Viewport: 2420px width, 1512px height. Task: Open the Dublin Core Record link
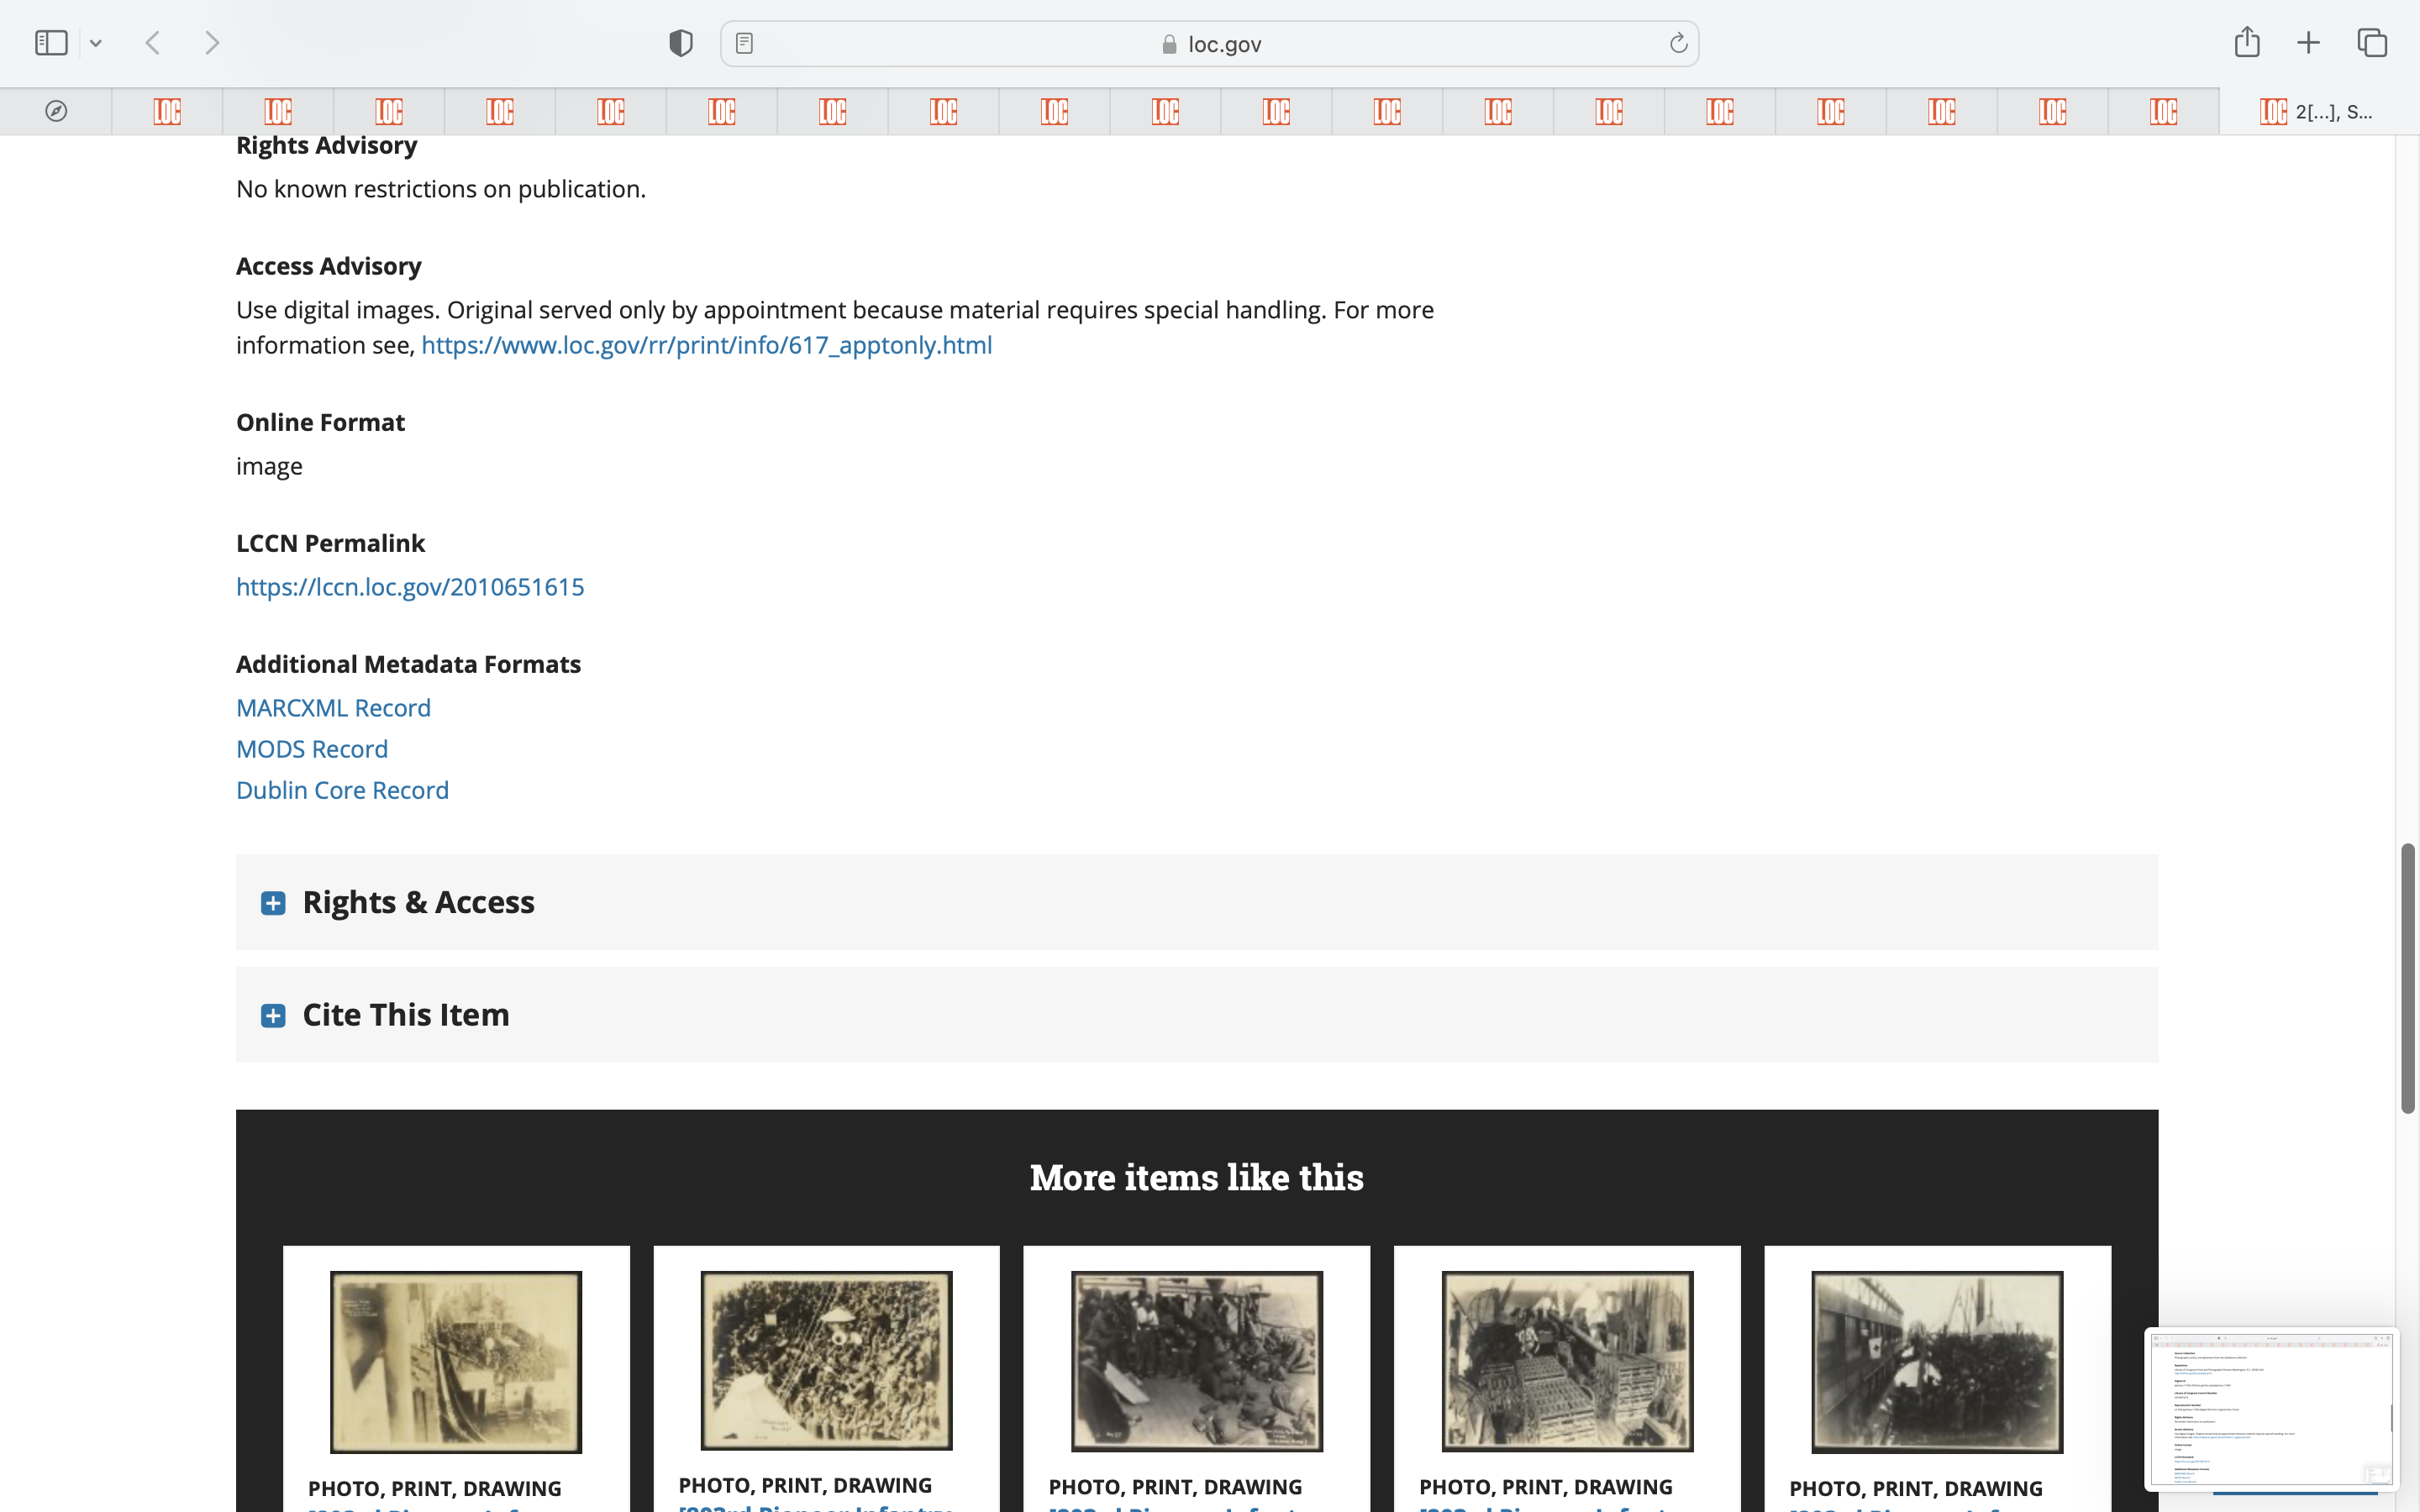pyautogui.click(x=342, y=790)
